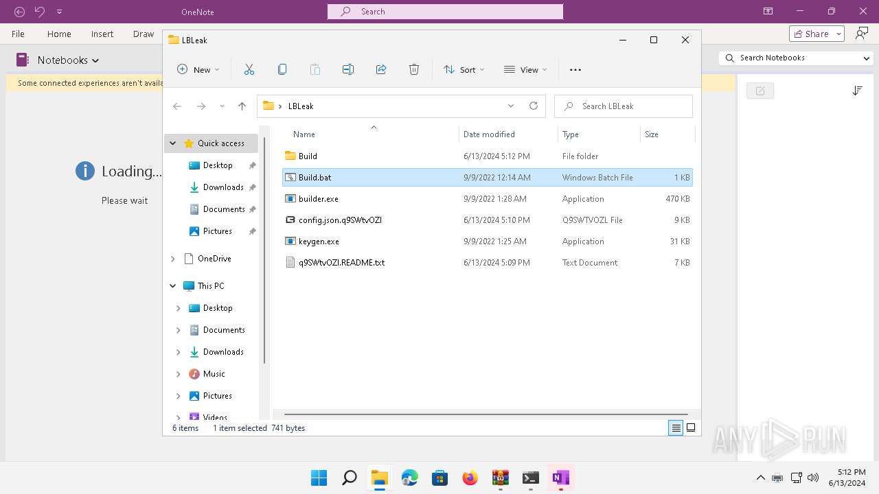
Task: Click the volume icon in system tray
Action: click(814, 478)
